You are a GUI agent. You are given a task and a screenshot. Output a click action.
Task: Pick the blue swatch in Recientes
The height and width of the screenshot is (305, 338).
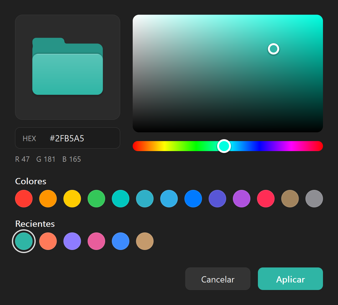[120, 241]
